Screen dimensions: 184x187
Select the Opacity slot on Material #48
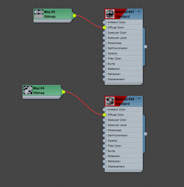113,141
